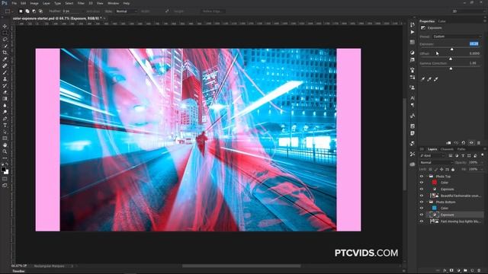Screen dimensions: 488x274
Task: Select the Brush tool
Action: coord(5,72)
